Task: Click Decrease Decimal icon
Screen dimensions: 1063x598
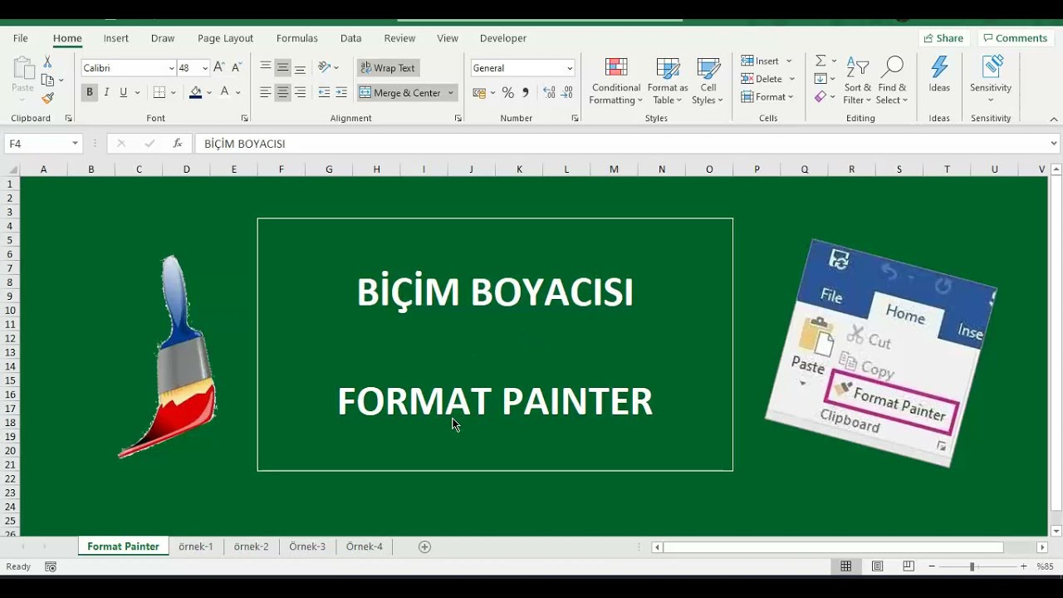Action: point(567,92)
